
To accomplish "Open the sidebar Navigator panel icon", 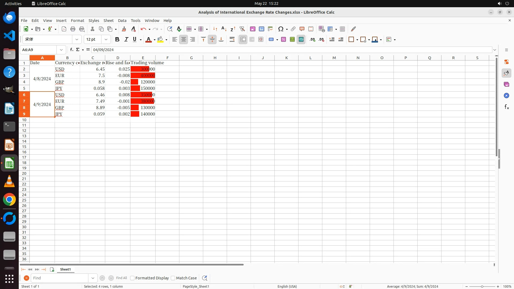I will pyautogui.click(x=506, y=96).
